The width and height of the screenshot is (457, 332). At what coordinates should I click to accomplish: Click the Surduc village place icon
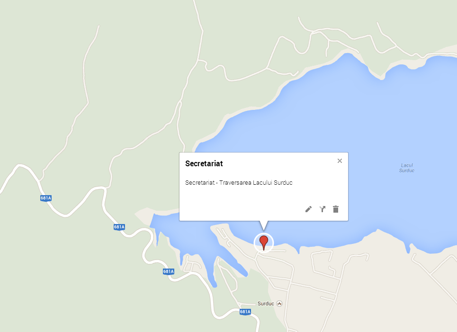[279, 304]
